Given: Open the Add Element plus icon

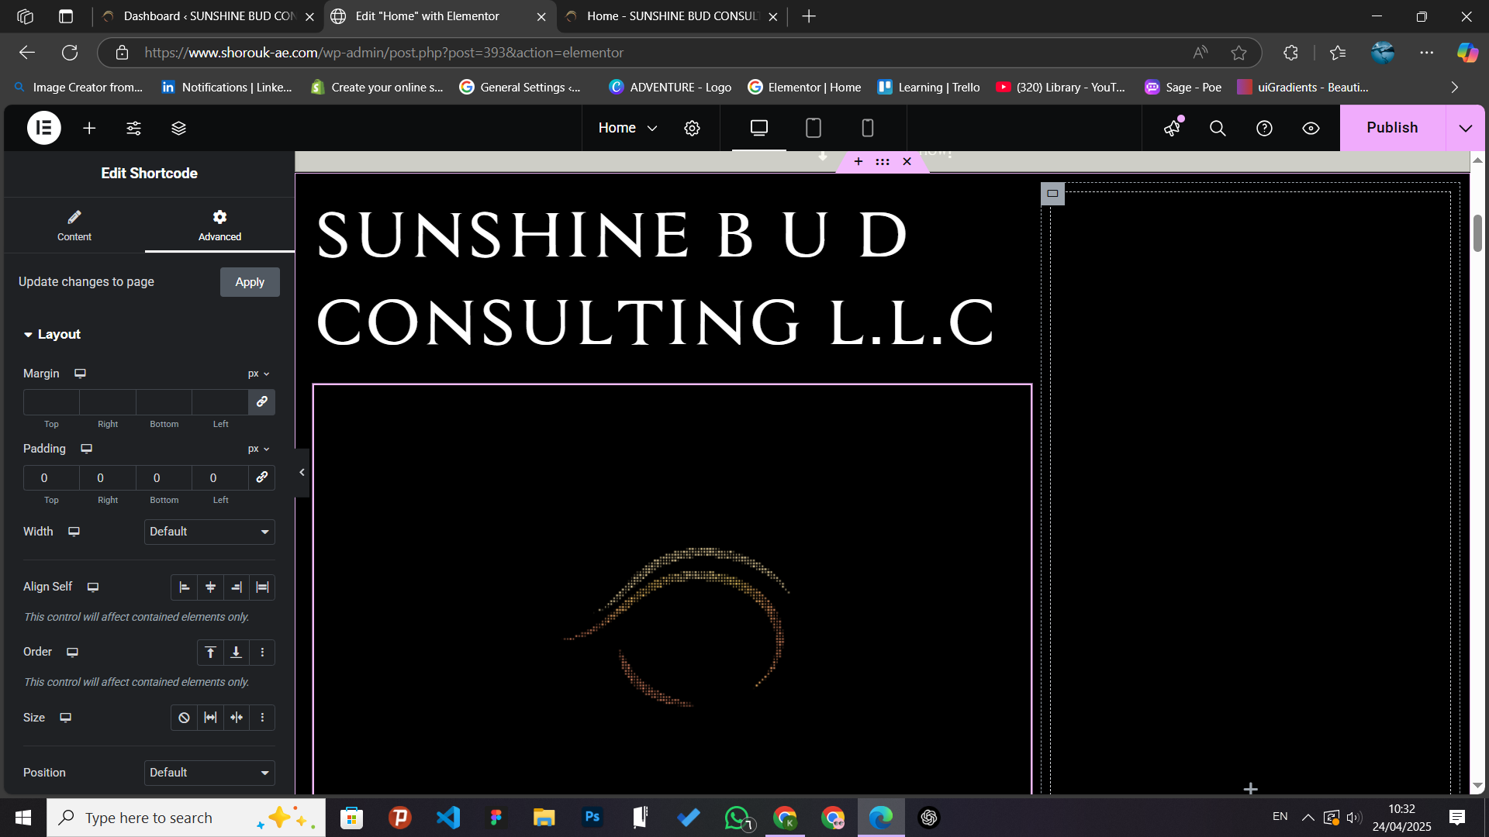Looking at the screenshot, I should click(x=89, y=128).
